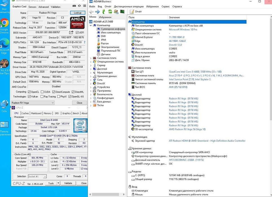
Task: Click the GPU-Z refresh icon
Action: (x=79, y=6)
